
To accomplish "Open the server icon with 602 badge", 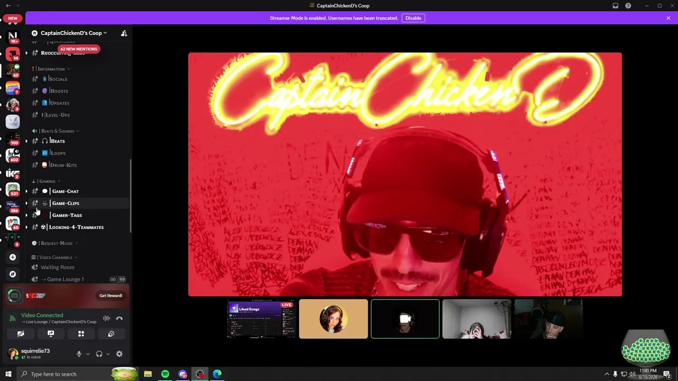I will coord(13,155).
